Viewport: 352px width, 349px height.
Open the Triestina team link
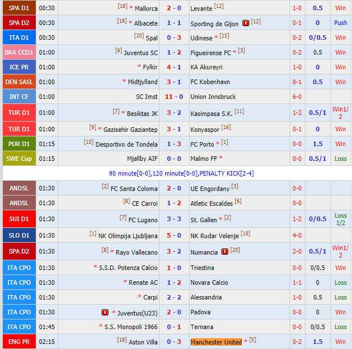pos(202,268)
